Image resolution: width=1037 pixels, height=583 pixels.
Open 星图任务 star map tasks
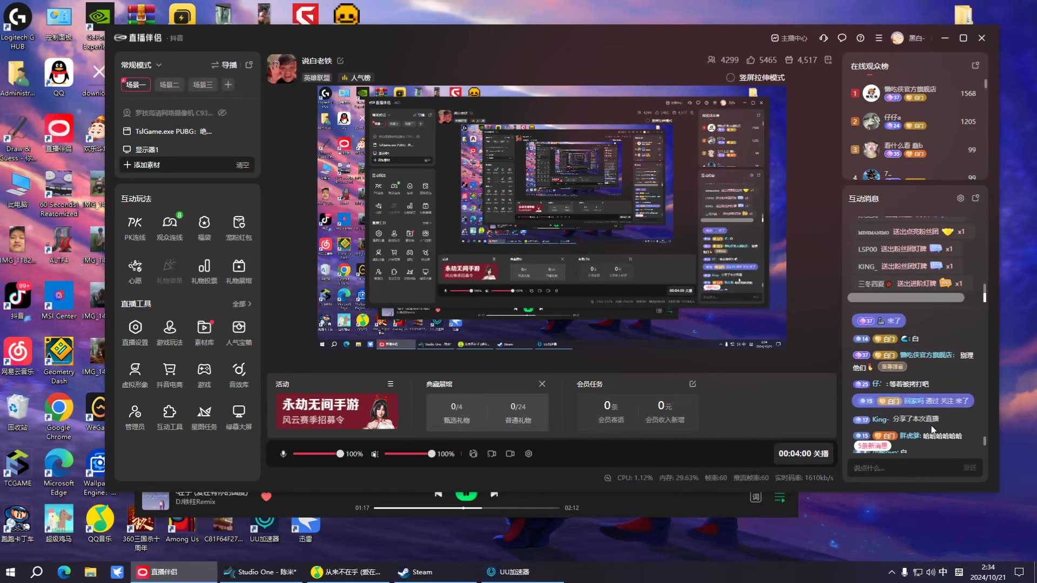204,417
